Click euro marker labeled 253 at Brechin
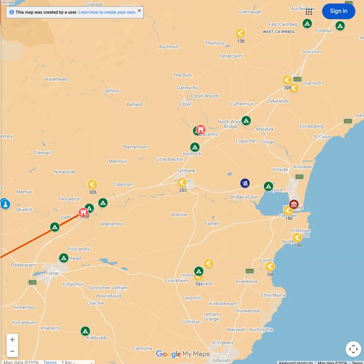 pos(182,183)
